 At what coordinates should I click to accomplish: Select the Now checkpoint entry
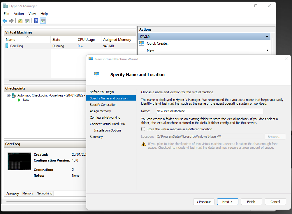pyautogui.click(x=26, y=100)
